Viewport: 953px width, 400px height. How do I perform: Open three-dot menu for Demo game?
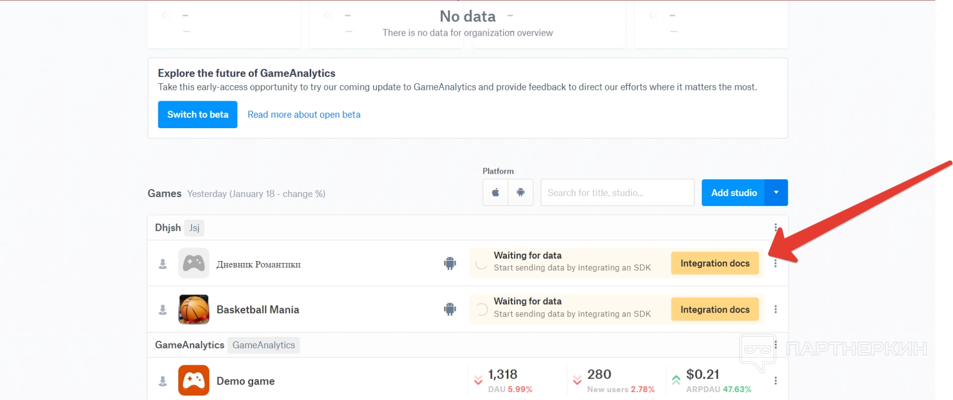pyautogui.click(x=775, y=381)
